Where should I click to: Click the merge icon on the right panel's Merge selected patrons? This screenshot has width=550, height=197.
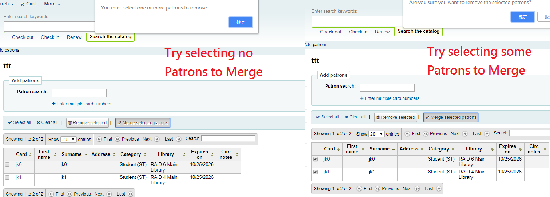[x=428, y=117]
